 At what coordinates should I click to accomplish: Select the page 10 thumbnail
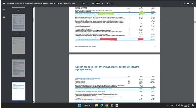point(18,22)
